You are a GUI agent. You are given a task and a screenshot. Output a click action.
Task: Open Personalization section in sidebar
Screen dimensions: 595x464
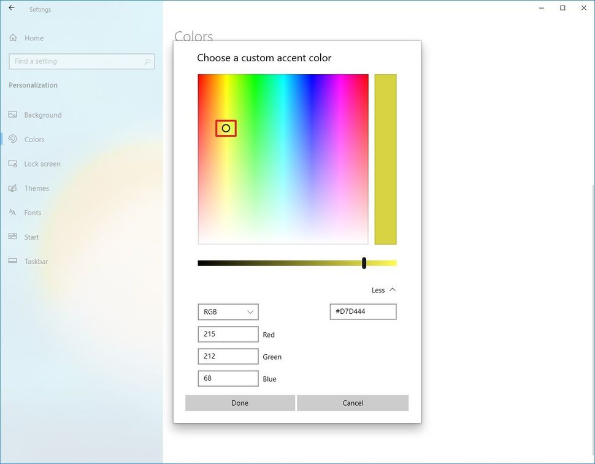coord(33,85)
